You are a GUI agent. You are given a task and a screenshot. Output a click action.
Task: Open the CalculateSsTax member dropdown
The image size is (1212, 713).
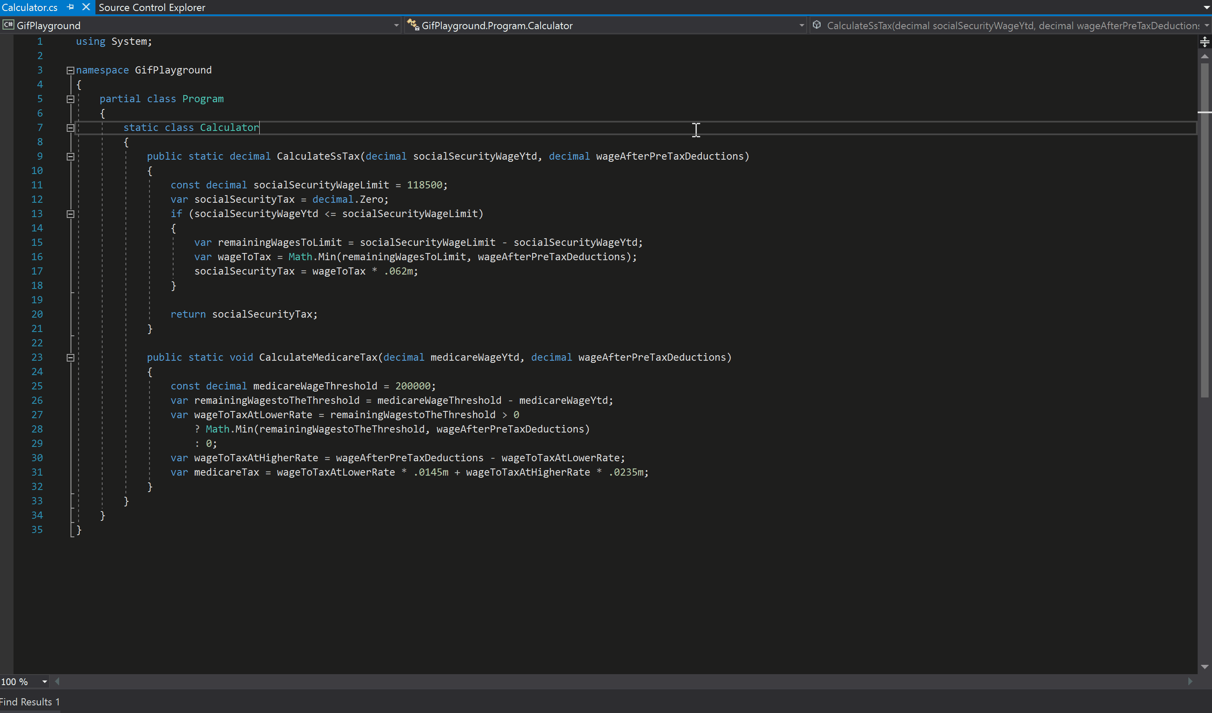(x=1207, y=25)
